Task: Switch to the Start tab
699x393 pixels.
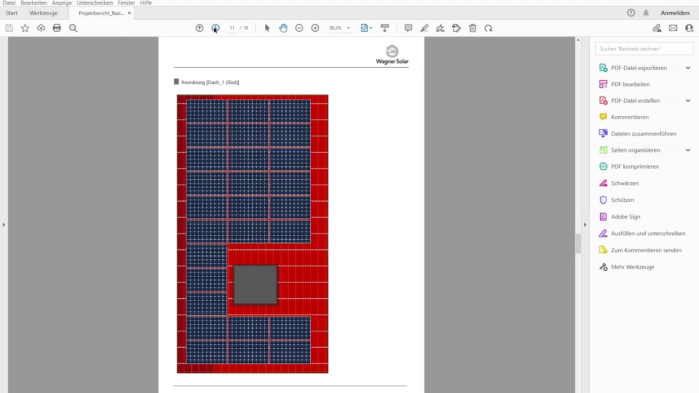Action: point(11,13)
